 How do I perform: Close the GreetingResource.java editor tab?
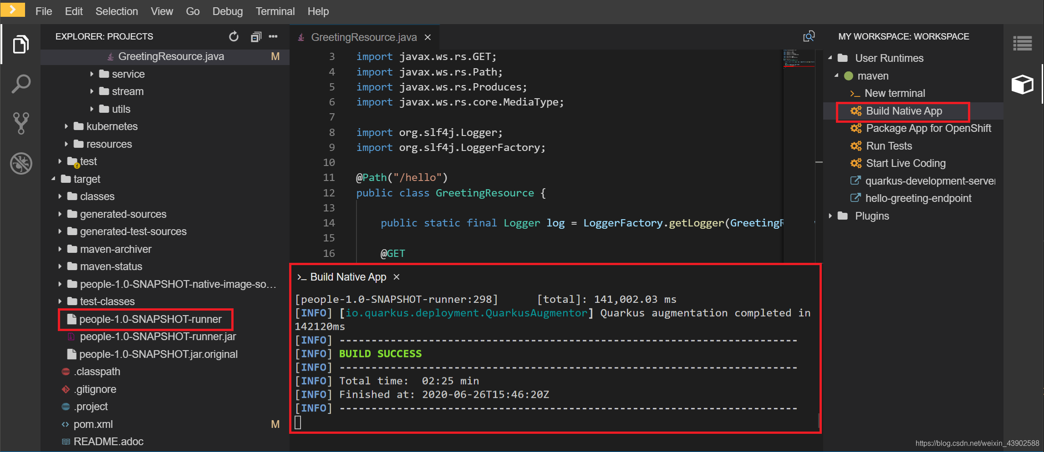pyautogui.click(x=428, y=37)
